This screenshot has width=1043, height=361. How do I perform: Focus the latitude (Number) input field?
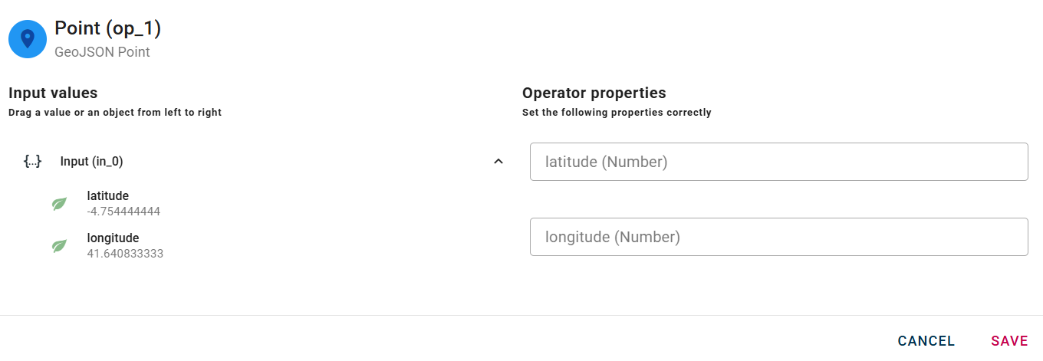[778, 162]
